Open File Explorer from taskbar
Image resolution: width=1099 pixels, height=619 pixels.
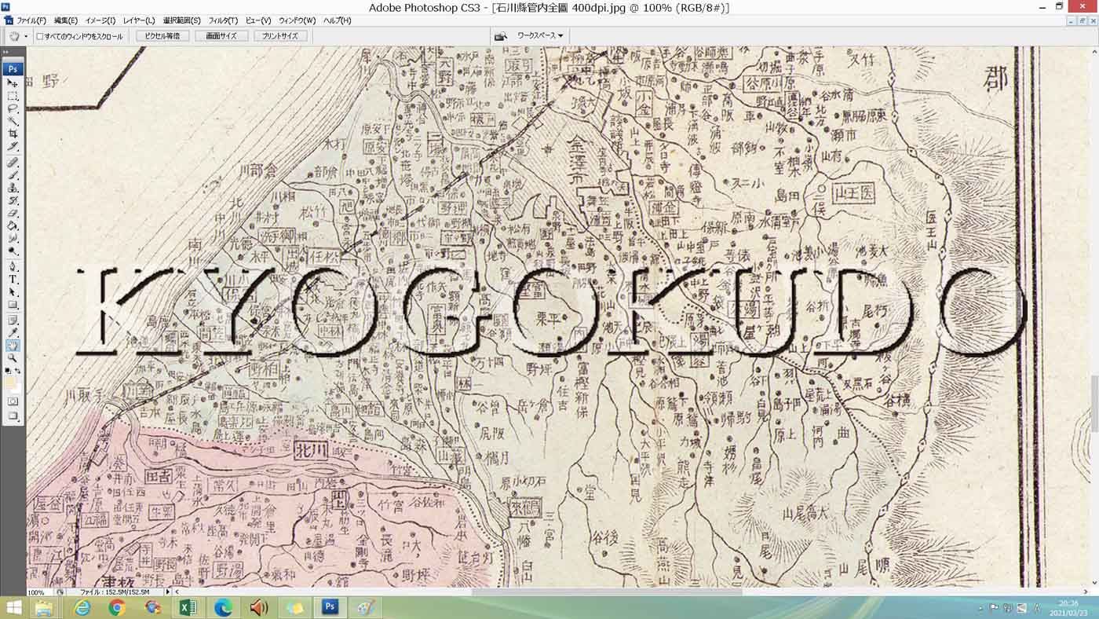[44, 608]
